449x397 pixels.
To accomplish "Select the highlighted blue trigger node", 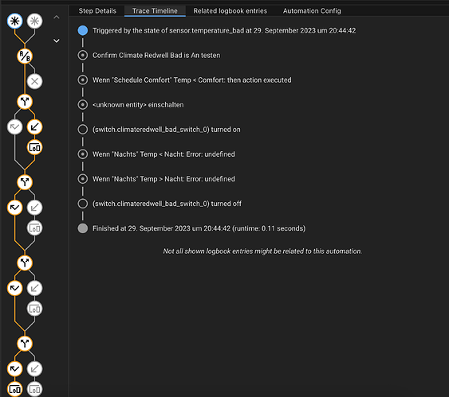I will coord(14,21).
